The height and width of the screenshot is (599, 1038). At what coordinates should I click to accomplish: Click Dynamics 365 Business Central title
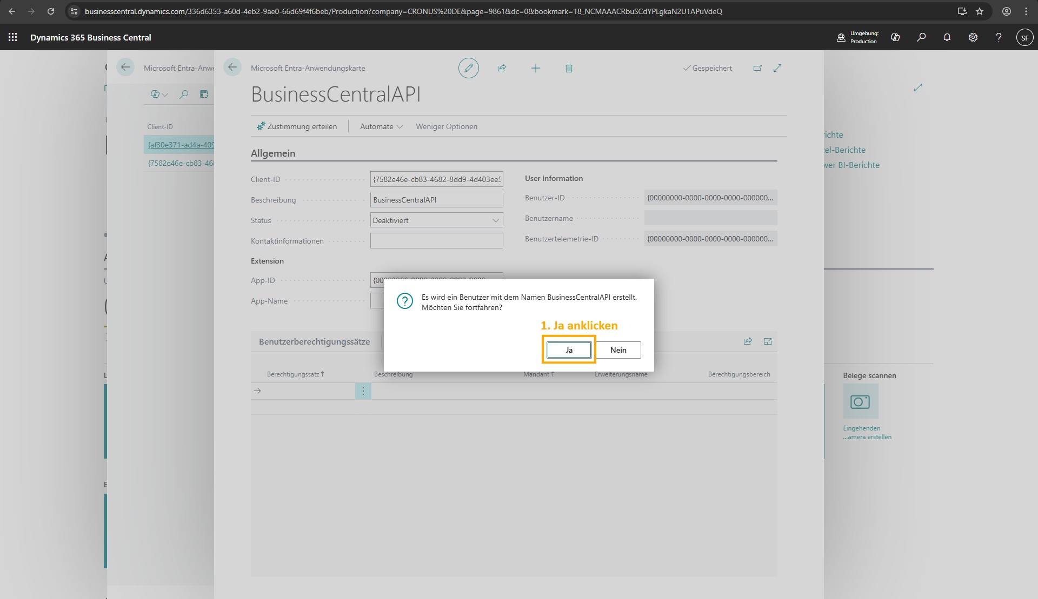click(x=91, y=37)
